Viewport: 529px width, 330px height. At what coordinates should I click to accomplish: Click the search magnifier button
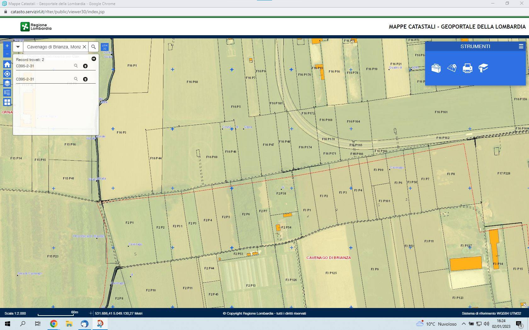(94, 47)
